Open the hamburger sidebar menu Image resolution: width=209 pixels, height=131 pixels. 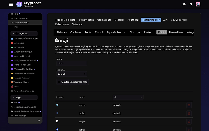[x=11, y=5]
